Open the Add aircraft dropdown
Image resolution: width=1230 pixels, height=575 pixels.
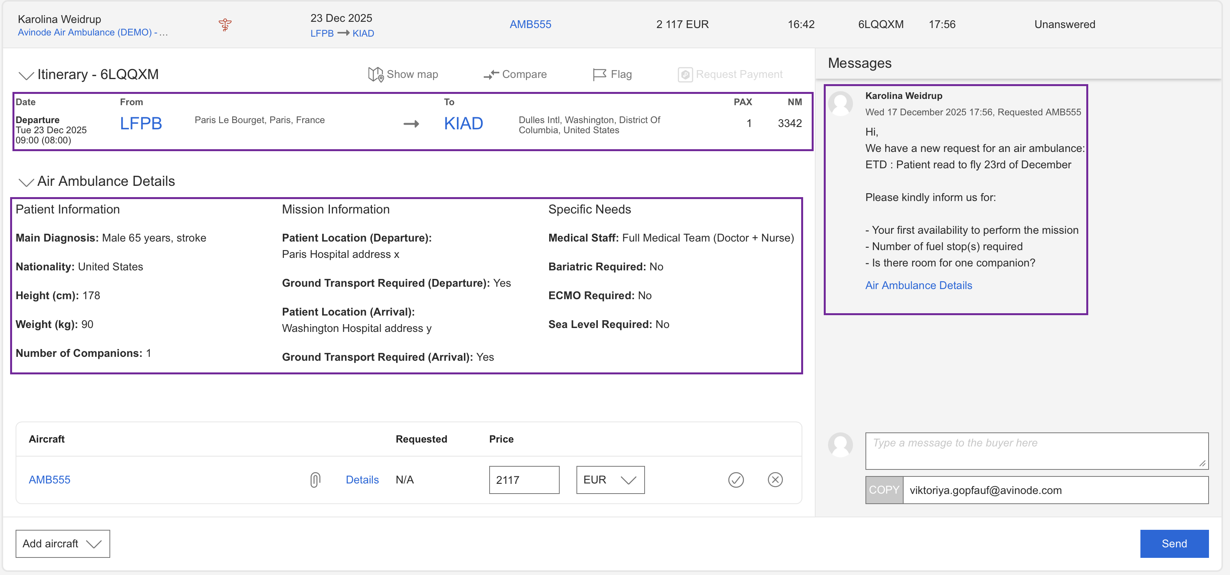tap(63, 543)
